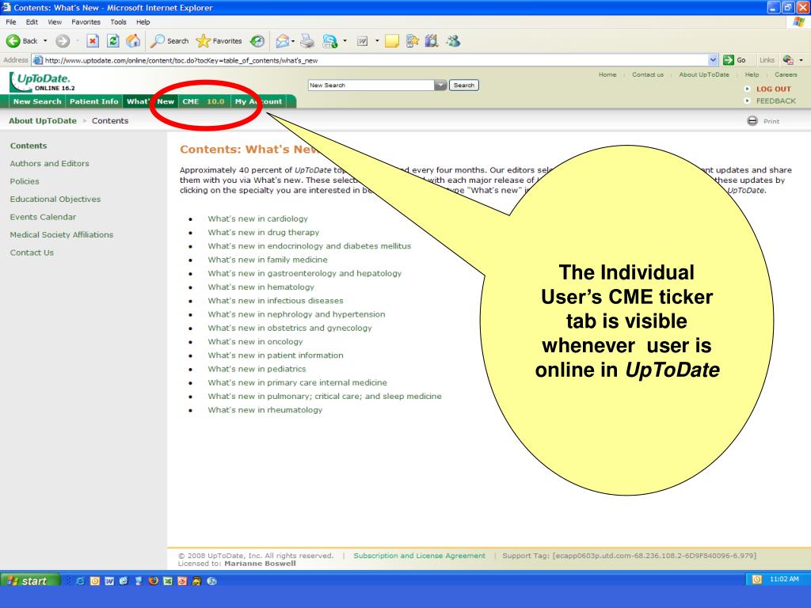The height and width of the screenshot is (608, 811).
Task: Click the yellow sticky note icon
Action: point(392,41)
